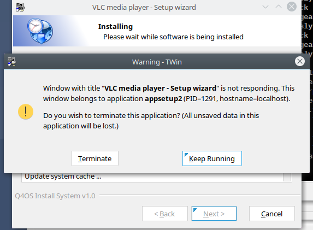The height and width of the screenshot is (230, 313).
Task: Click the Update system cache status field
Action: (157, 177)
